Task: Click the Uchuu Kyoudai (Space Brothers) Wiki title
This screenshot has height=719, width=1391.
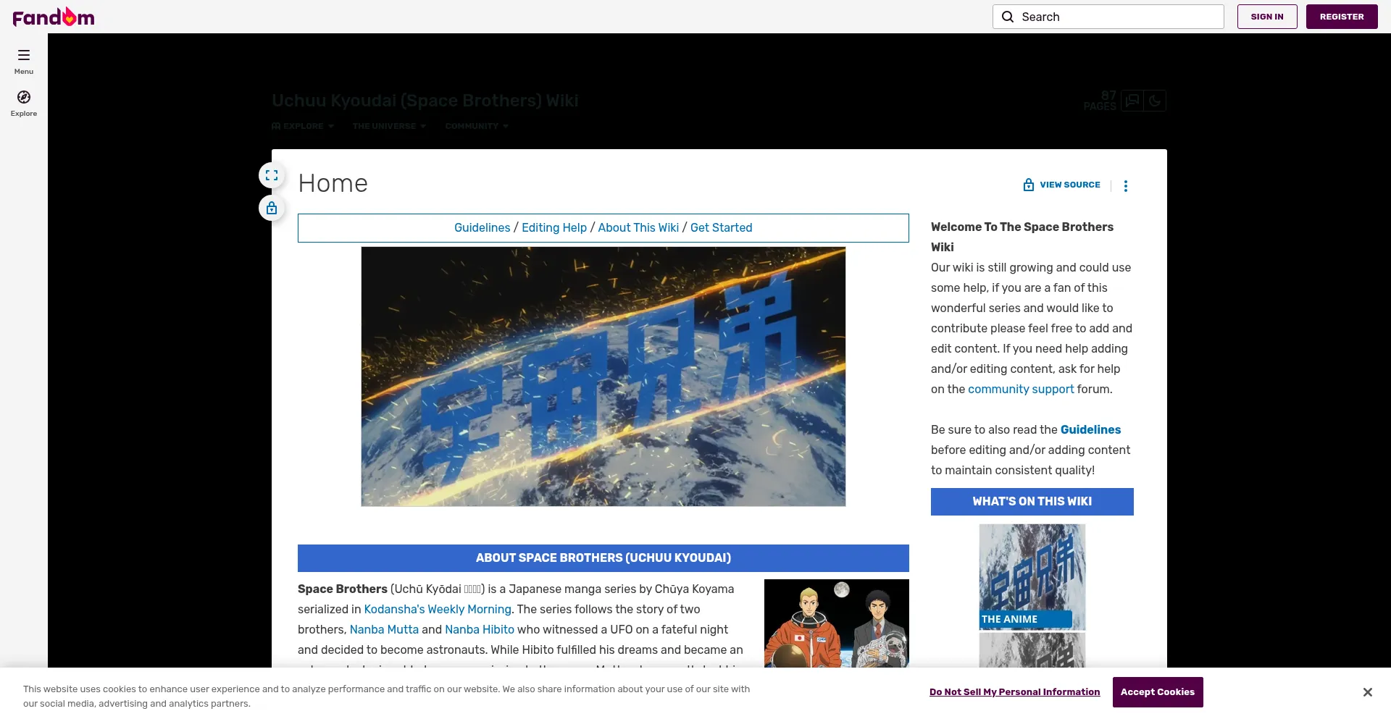Action: (x=425, y=101)
